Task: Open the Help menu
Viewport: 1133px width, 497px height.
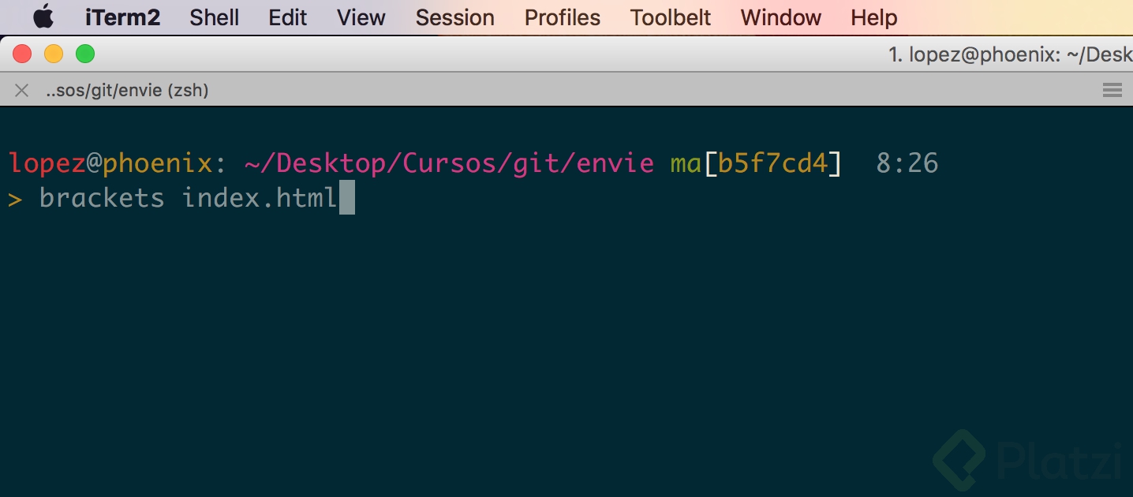Action: [x=873, y=17]
